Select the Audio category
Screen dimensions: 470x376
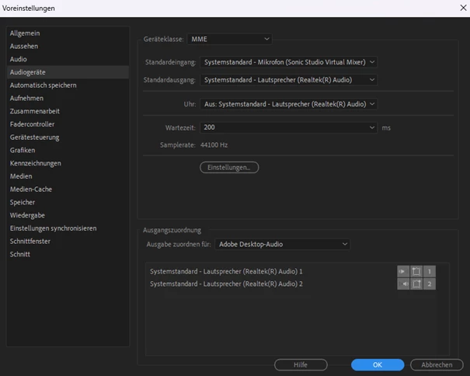(x=68, y=59)
